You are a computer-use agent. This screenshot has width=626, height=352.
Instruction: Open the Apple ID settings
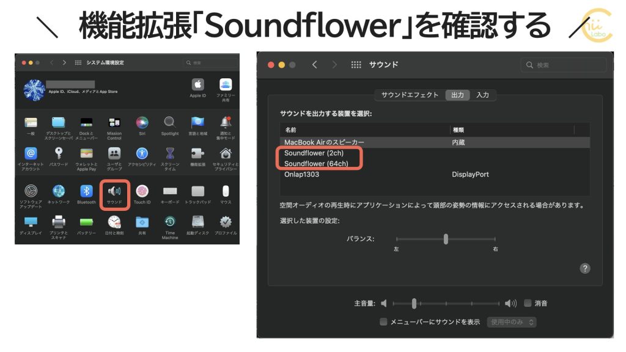[197, 84]
